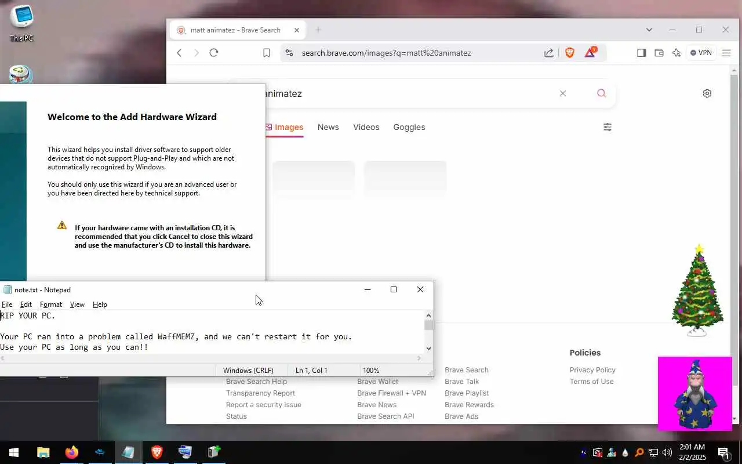Open Notepad View menu
Screen dimensions: 742x464
point(77,304)
